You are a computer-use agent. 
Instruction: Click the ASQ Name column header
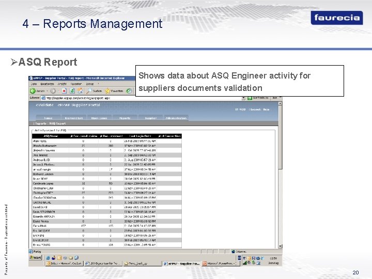tap(51, 136)
